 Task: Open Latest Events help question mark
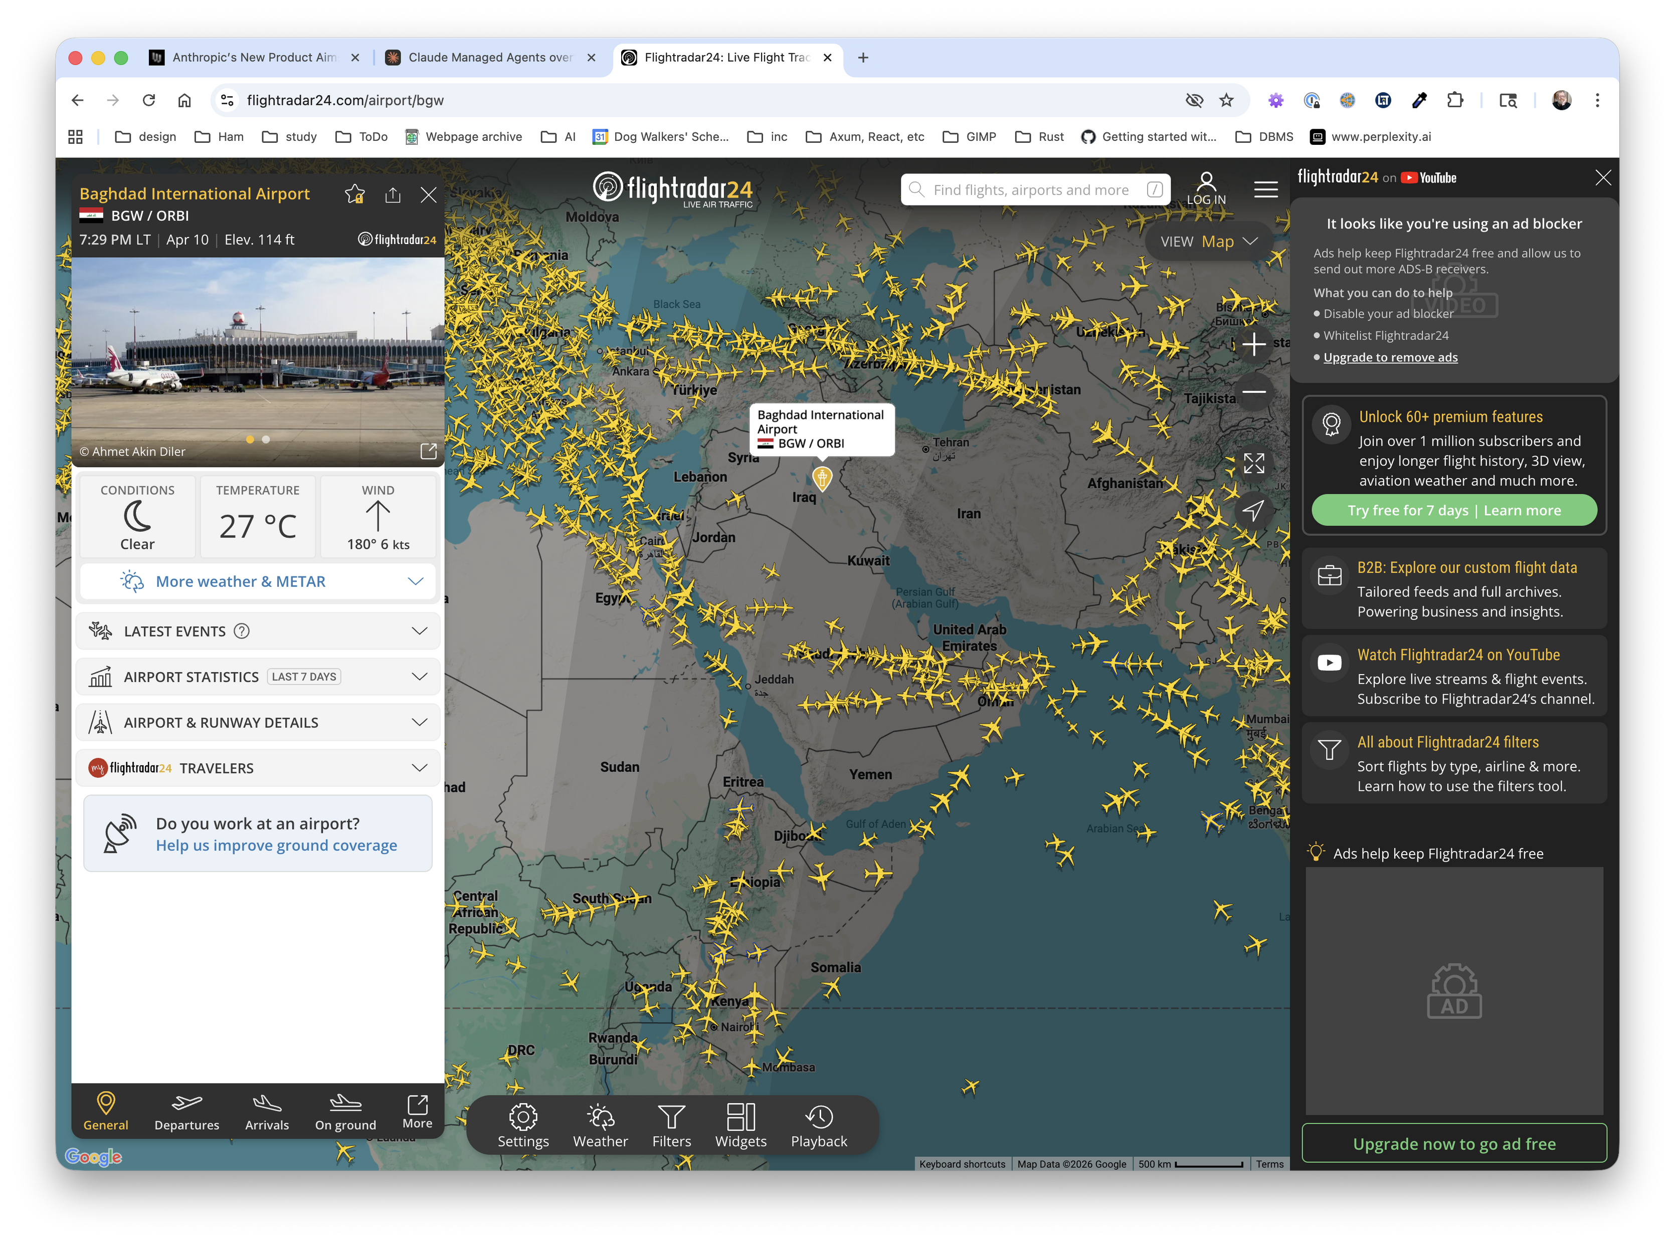(242, 631)
